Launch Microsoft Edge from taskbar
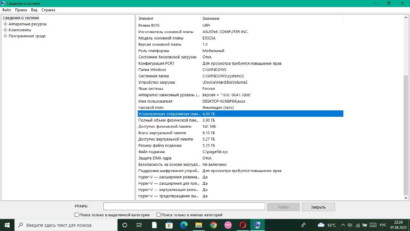Screen dimensions: 410x231 tap(184, 225)
